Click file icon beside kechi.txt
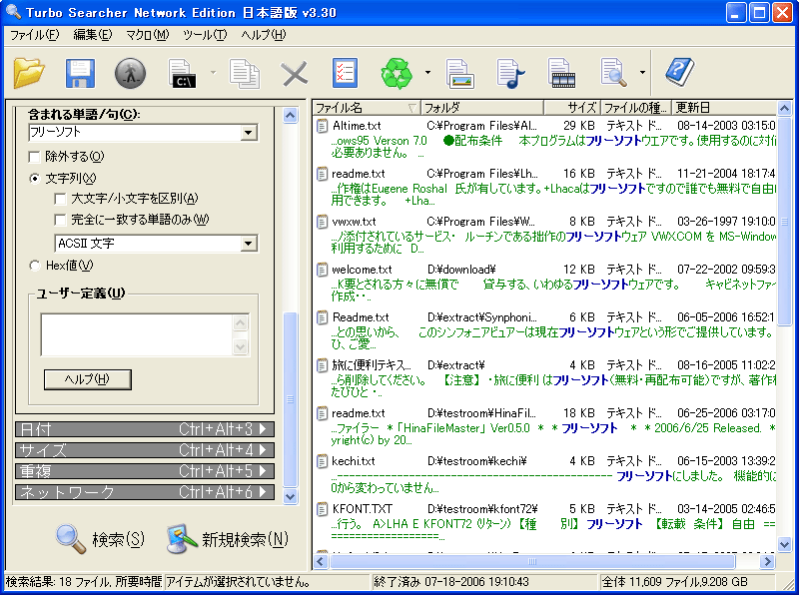 coord(322,461)
